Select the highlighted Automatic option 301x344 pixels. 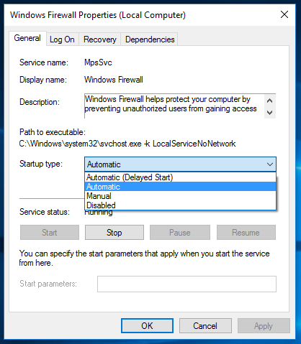pos(181,187)
